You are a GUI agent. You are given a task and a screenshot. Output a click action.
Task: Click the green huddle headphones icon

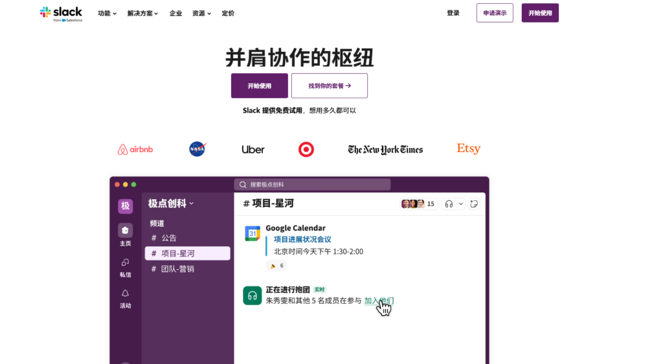pos(253,295)
